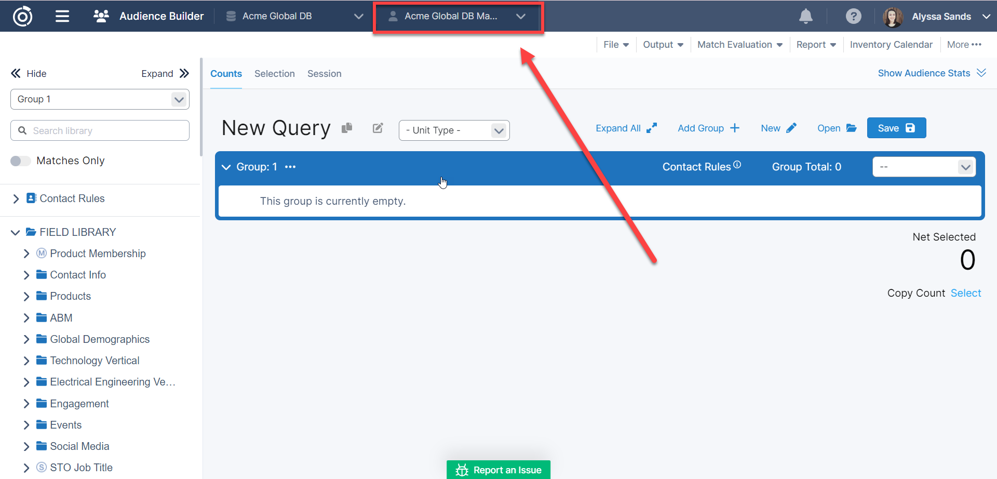Switch to the Selection tab
Screen dimensions: 997x479
pyautogui.click(x=274, y=74)
